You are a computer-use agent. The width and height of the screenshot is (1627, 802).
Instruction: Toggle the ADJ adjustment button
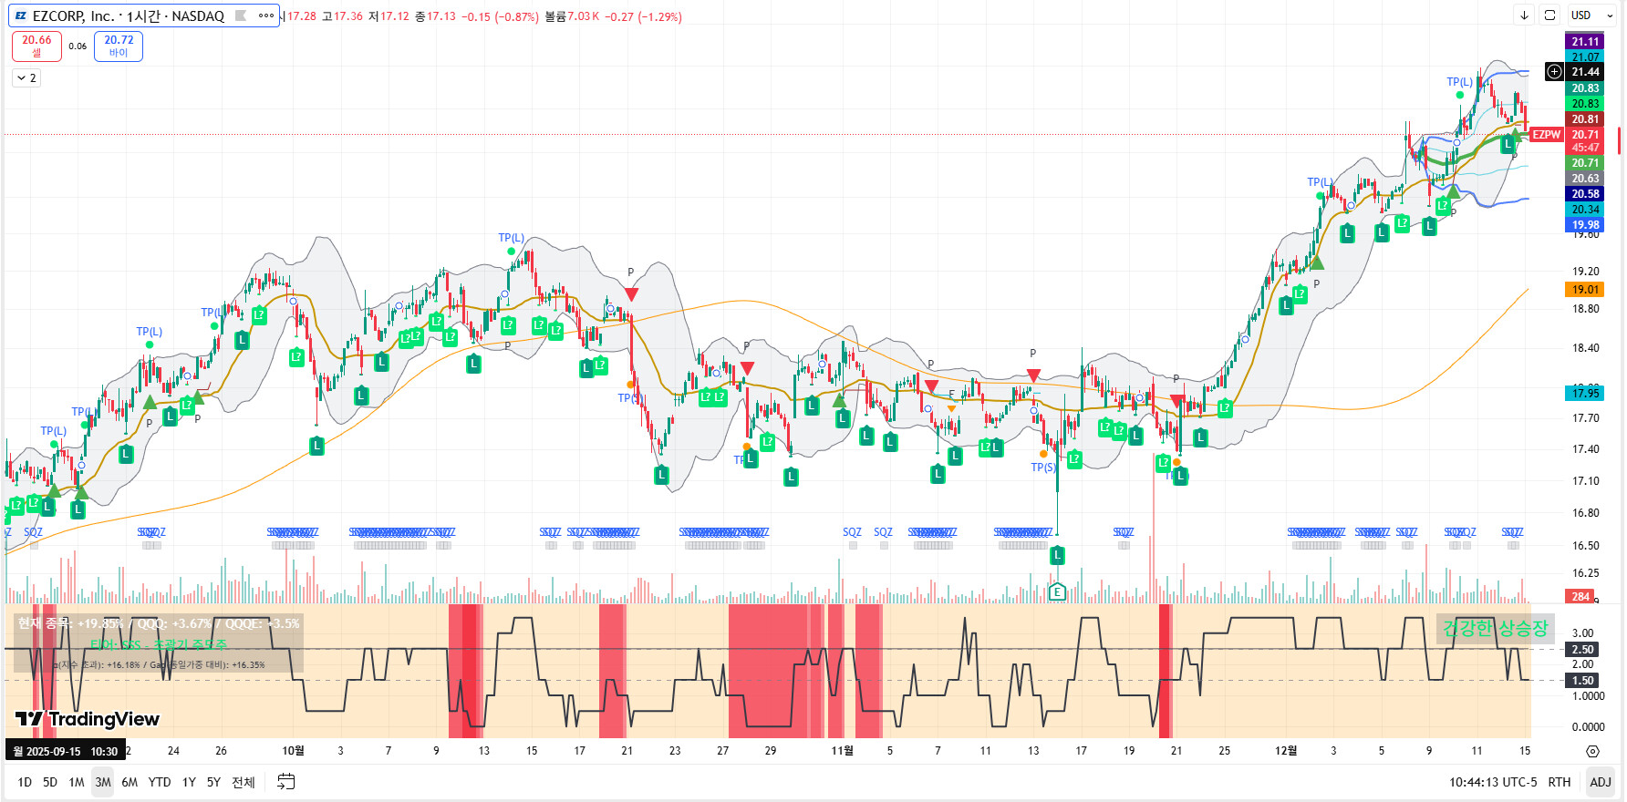(1601, 782)
